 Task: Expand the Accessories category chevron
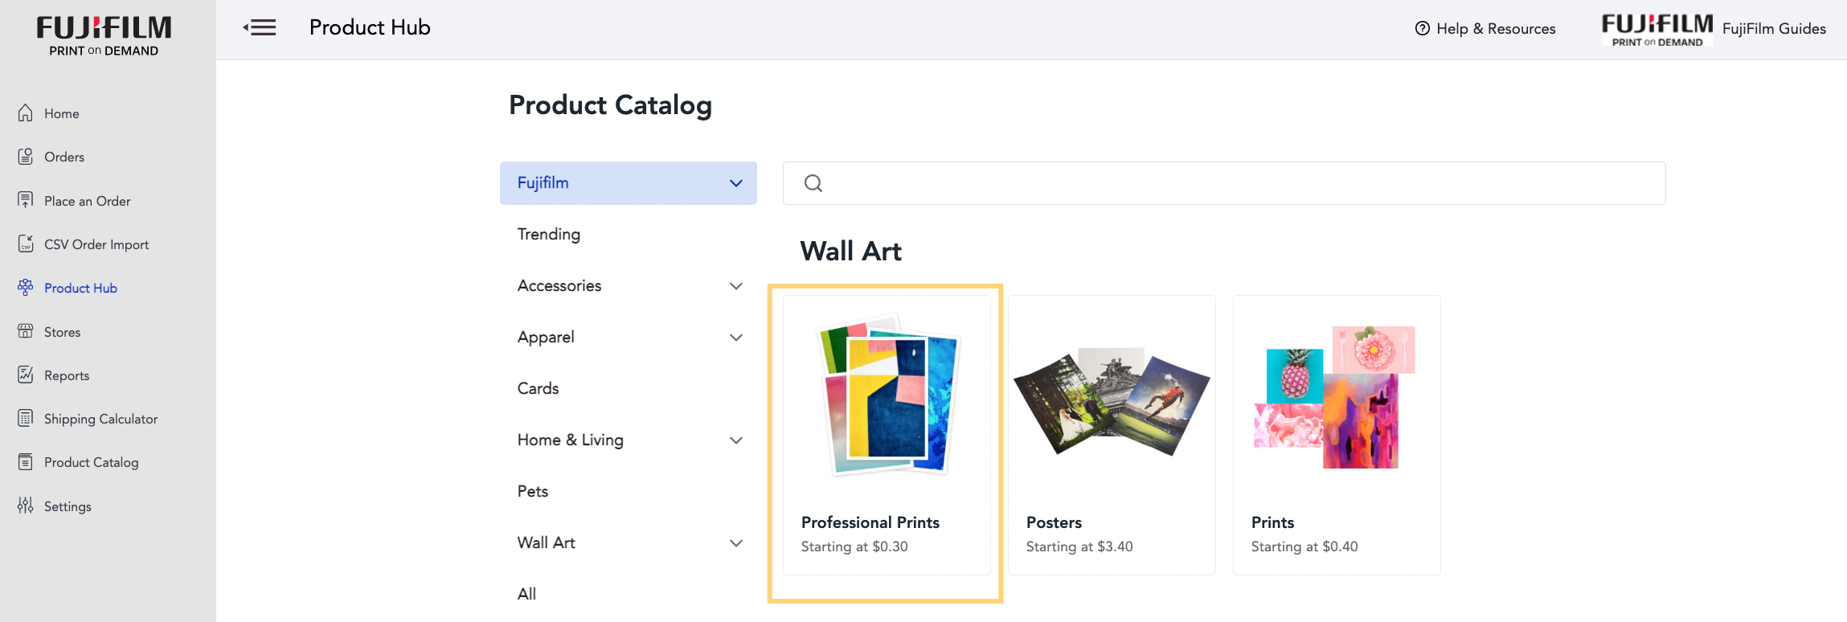(735, 286)
